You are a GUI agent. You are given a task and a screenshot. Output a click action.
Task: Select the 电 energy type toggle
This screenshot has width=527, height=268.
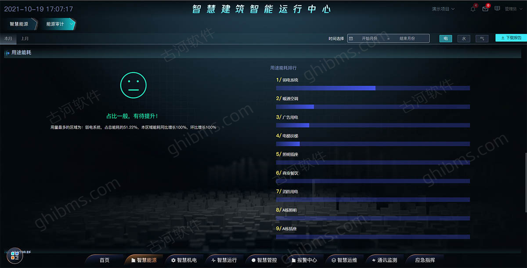446,39
